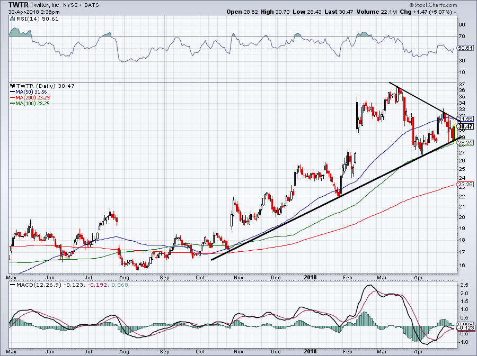This screenshot has width=477, height=356.
Task: Click the 16 label on price axis
Action: pos(462,265)
